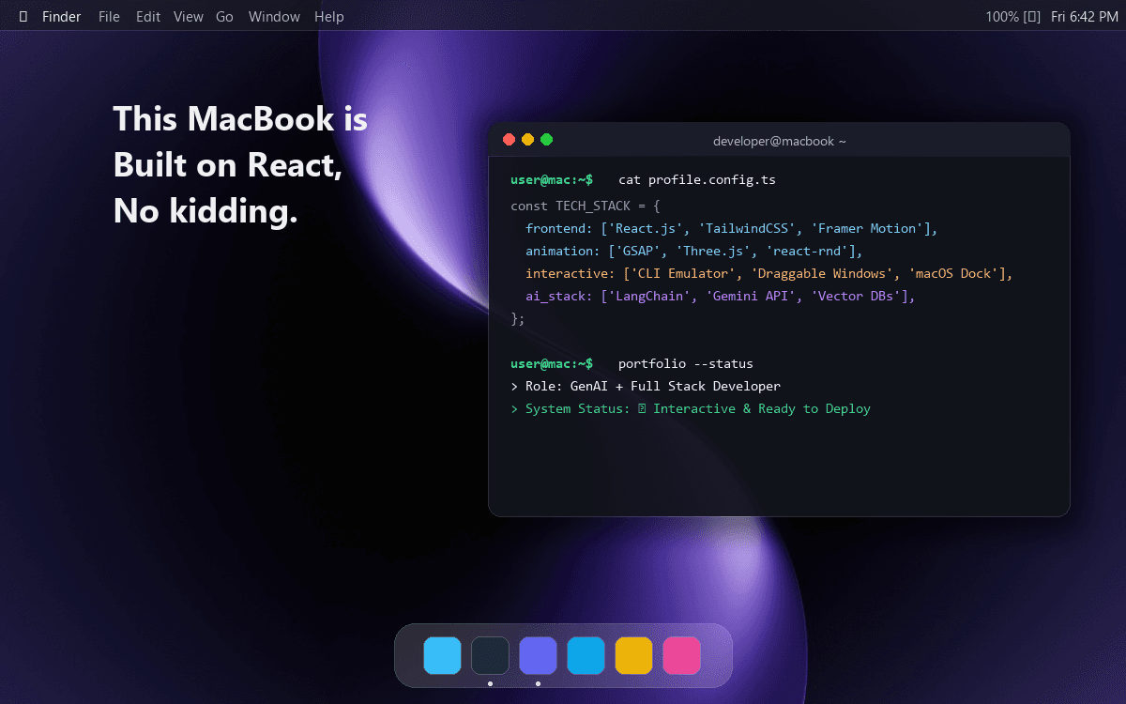
Task: Open the View menu
Action: tap(189, 17)
